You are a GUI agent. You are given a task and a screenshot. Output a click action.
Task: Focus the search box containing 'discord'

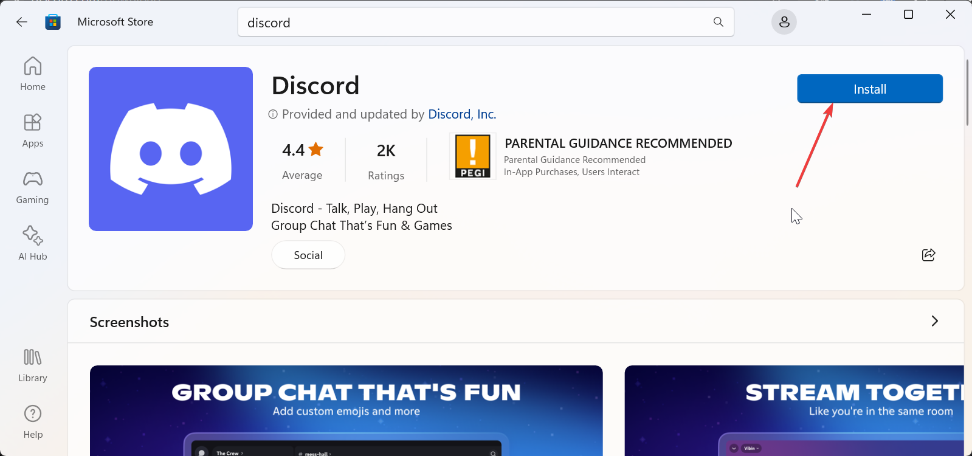click(x=486, y=22)
